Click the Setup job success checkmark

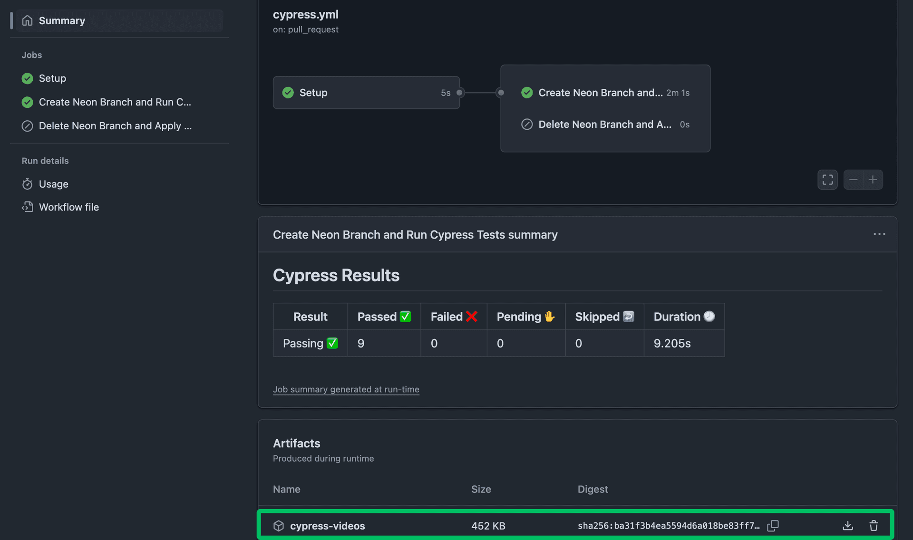pyautogui.click(x=28, y=78)
